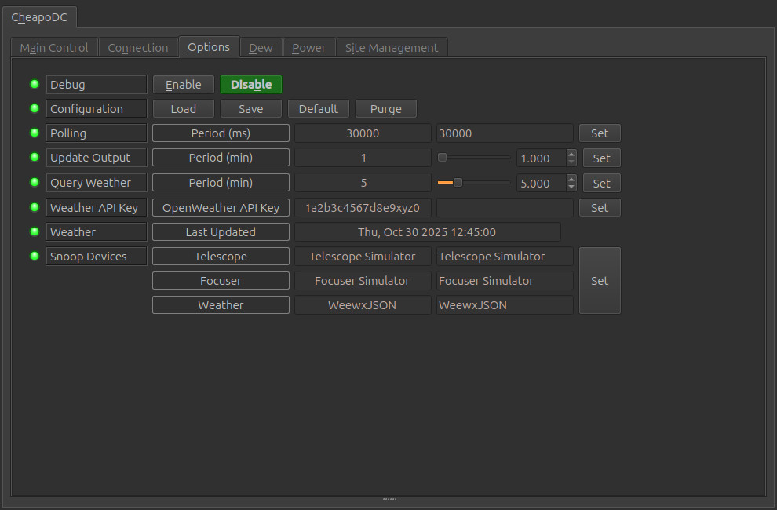Screen dimensions: 777x510
Task: Click the Update Output status light
Action: [x=34, y=158]
